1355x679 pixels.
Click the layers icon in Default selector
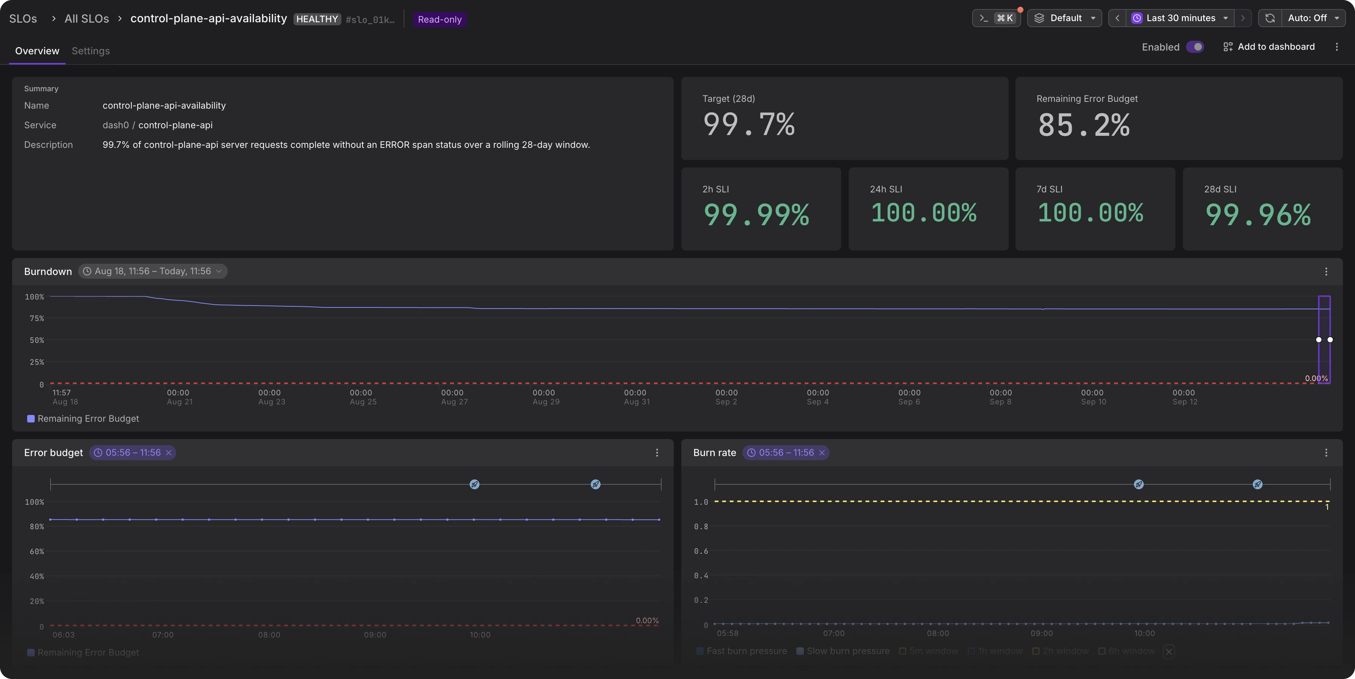(x=1039, y=18)
